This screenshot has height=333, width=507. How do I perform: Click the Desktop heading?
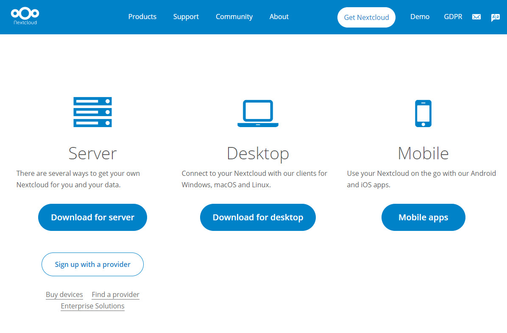[x=258, y=153]
